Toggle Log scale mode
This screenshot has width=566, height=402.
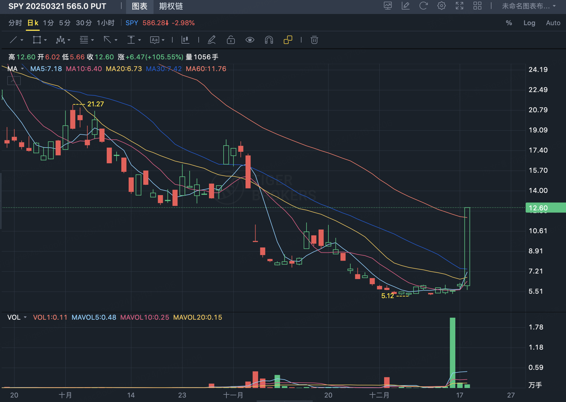tap(529, 23)
